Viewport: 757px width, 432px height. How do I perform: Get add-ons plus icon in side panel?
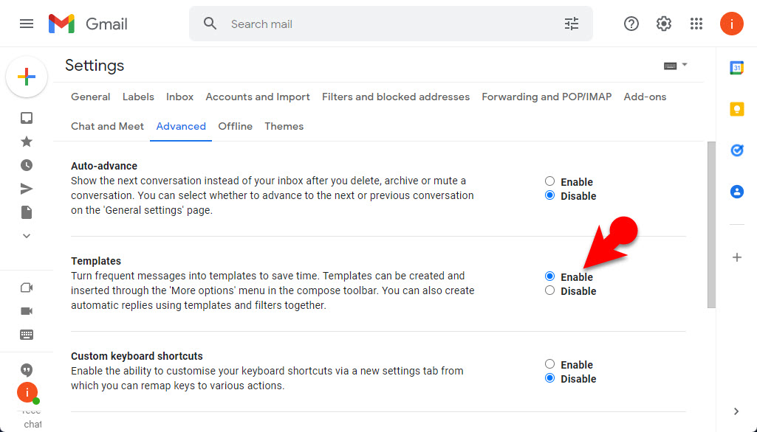tap(737, 257)
